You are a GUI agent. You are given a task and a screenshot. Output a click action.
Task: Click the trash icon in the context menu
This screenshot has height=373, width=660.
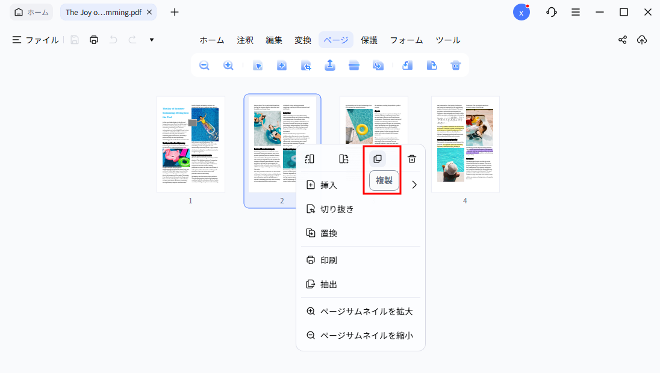tap(412, 158)
